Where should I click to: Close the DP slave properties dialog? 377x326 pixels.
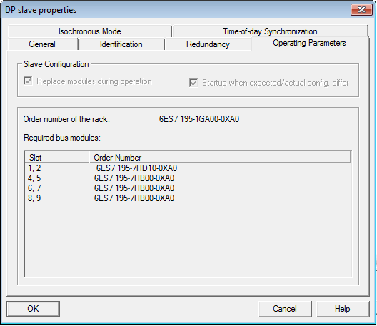click(x=361, y=9)
